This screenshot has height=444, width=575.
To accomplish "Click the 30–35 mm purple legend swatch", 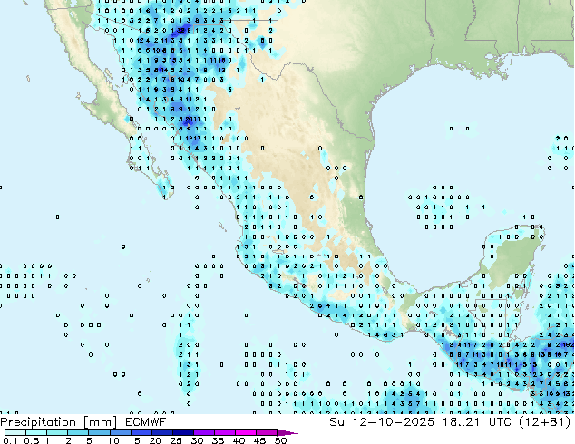I will (x=203, y=432).
